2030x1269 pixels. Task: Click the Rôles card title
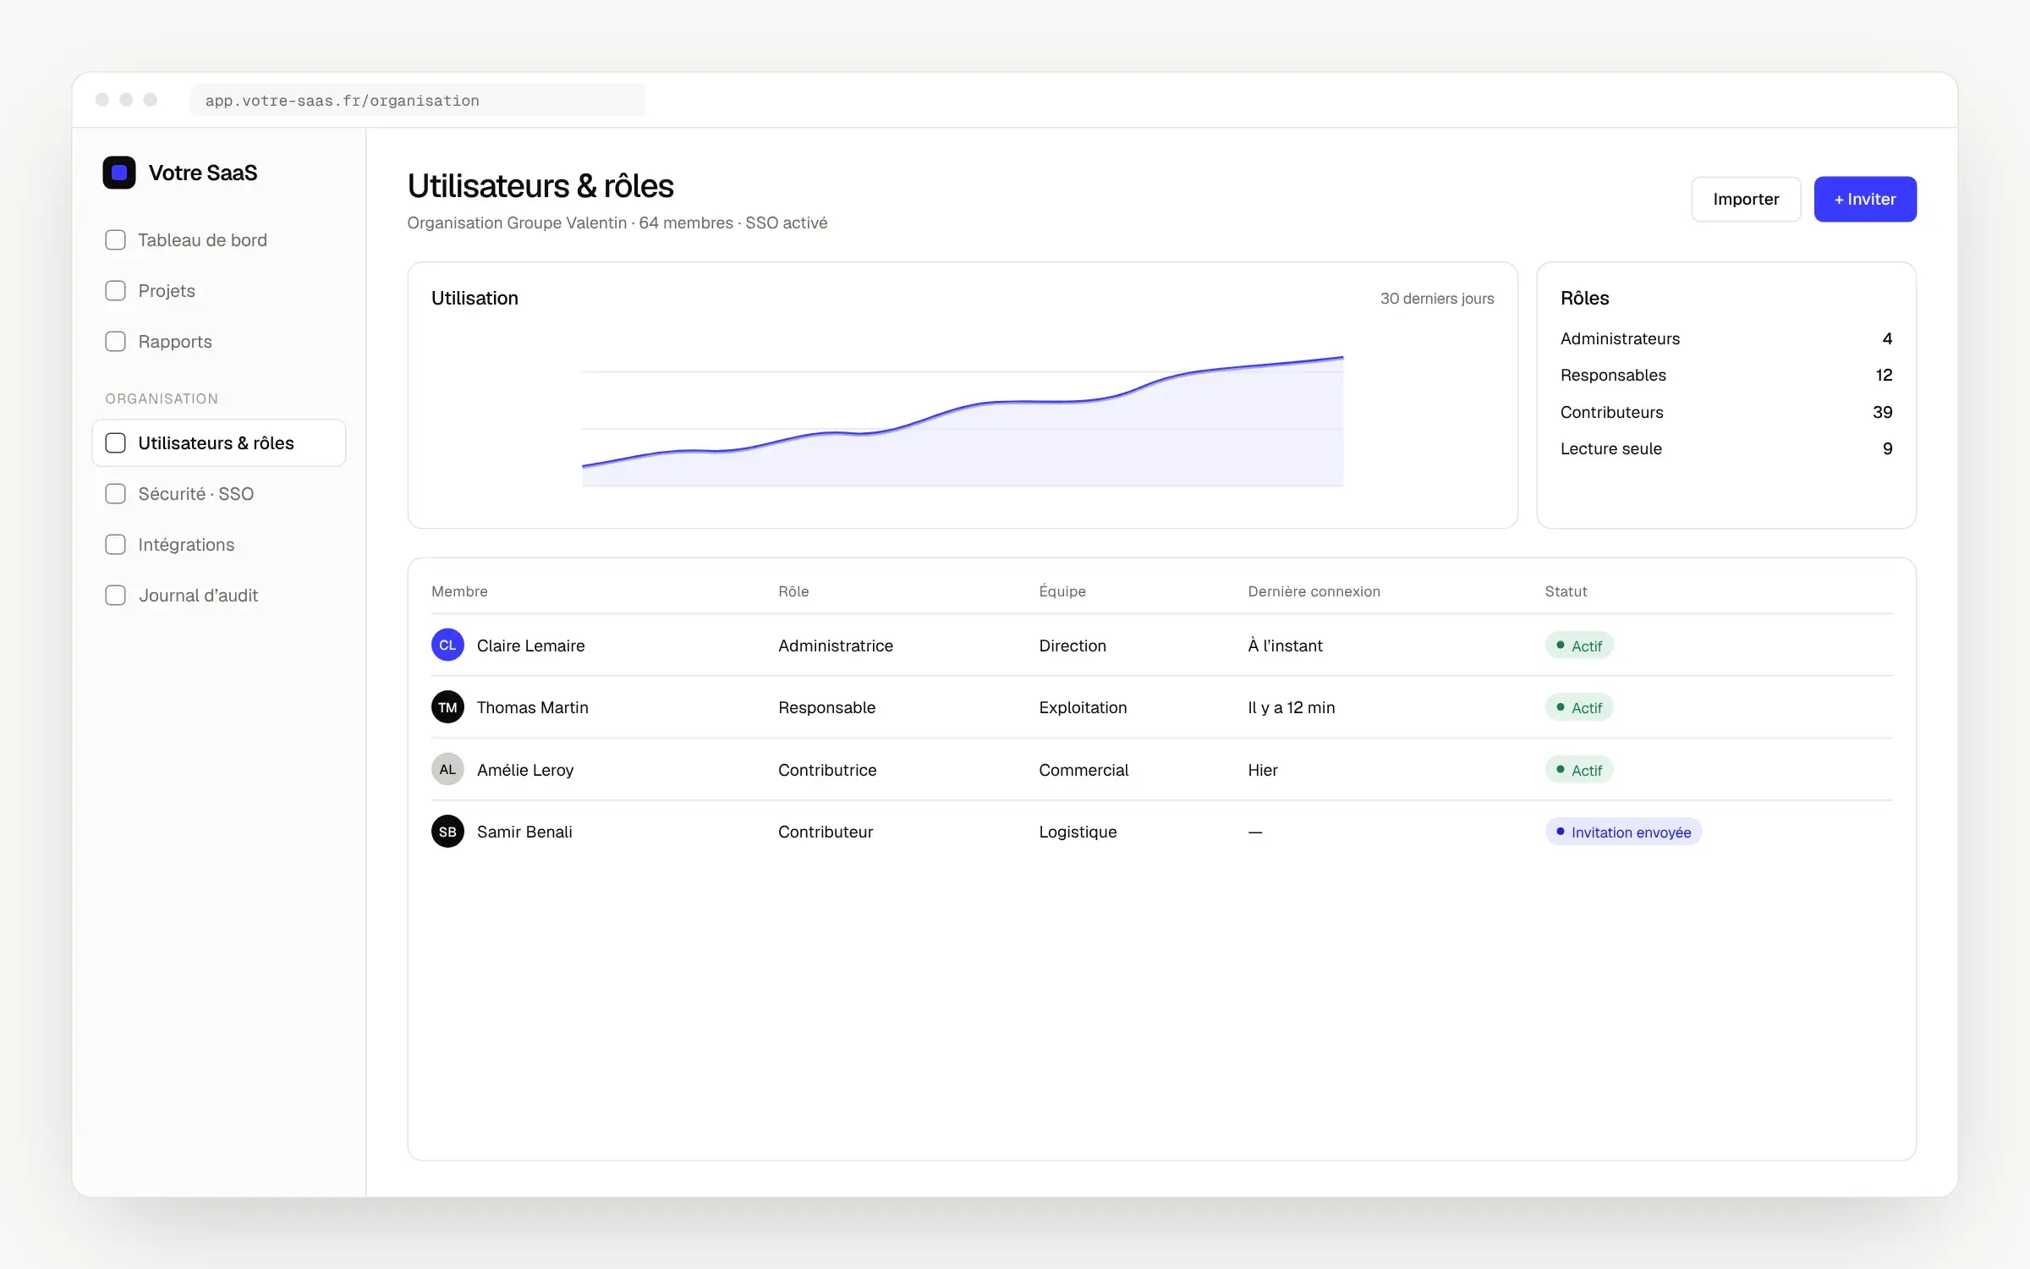[1584, 298]
